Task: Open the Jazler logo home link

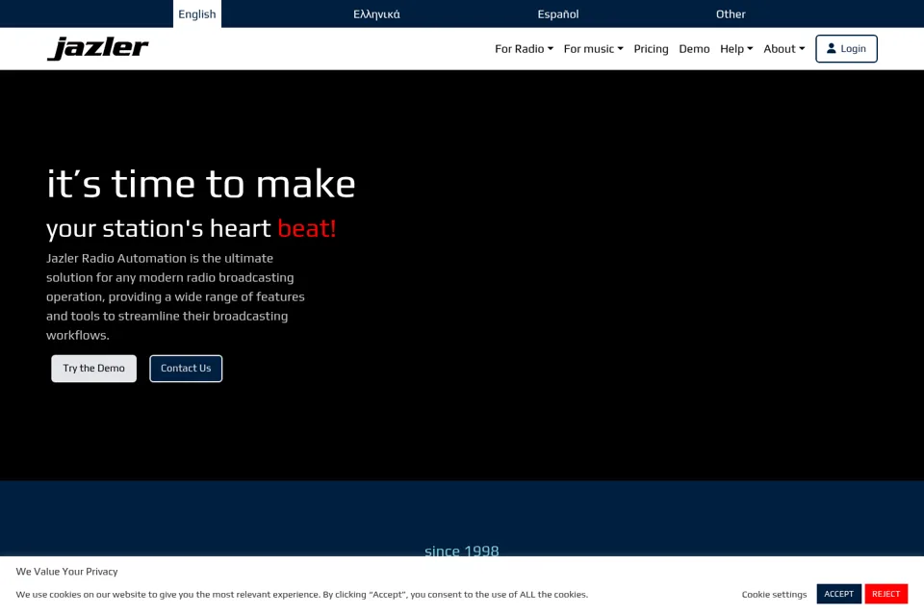Action: tap(98, 48)
